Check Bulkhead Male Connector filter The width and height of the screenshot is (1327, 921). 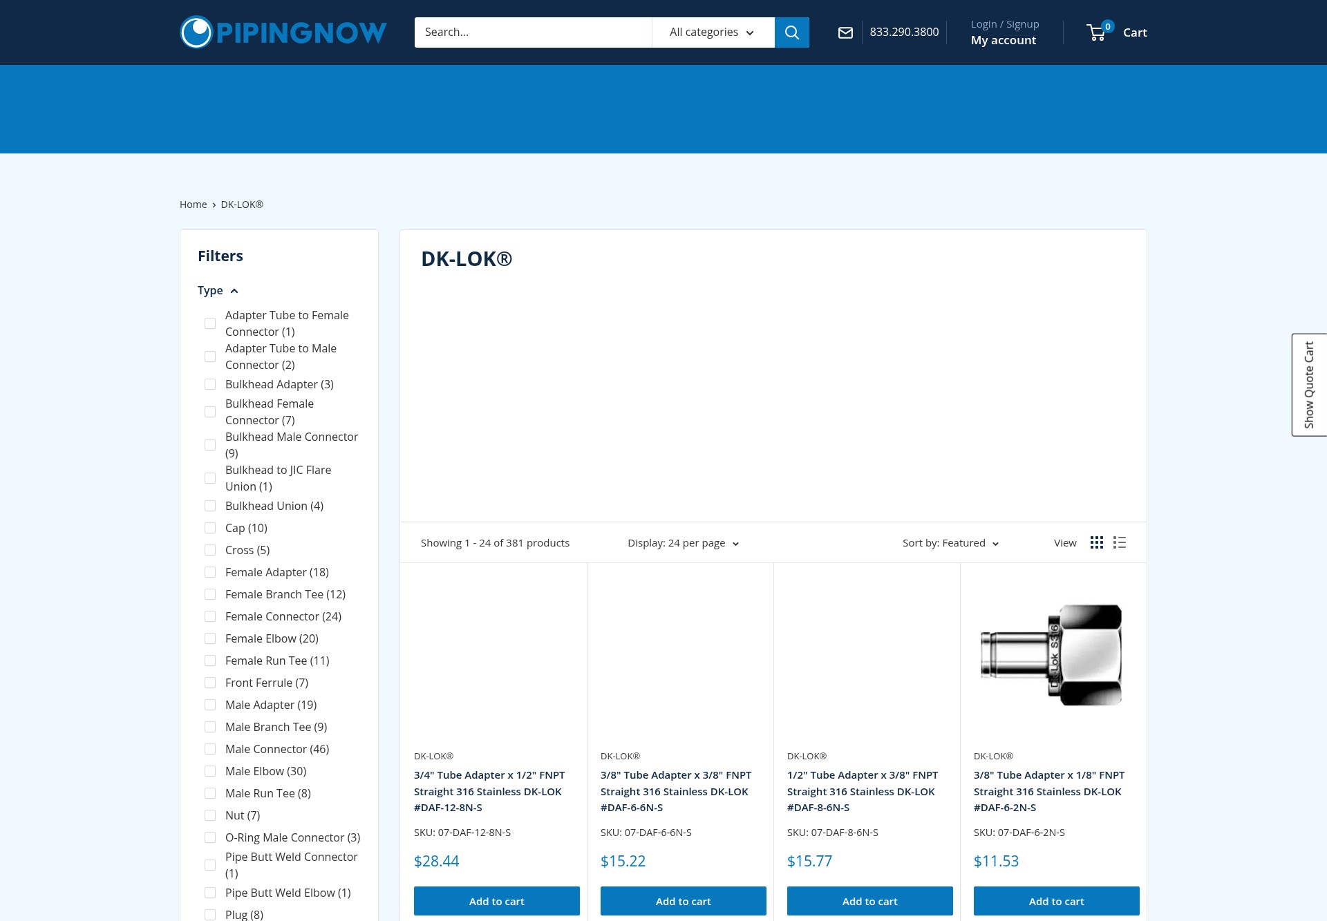pos(210,445)
